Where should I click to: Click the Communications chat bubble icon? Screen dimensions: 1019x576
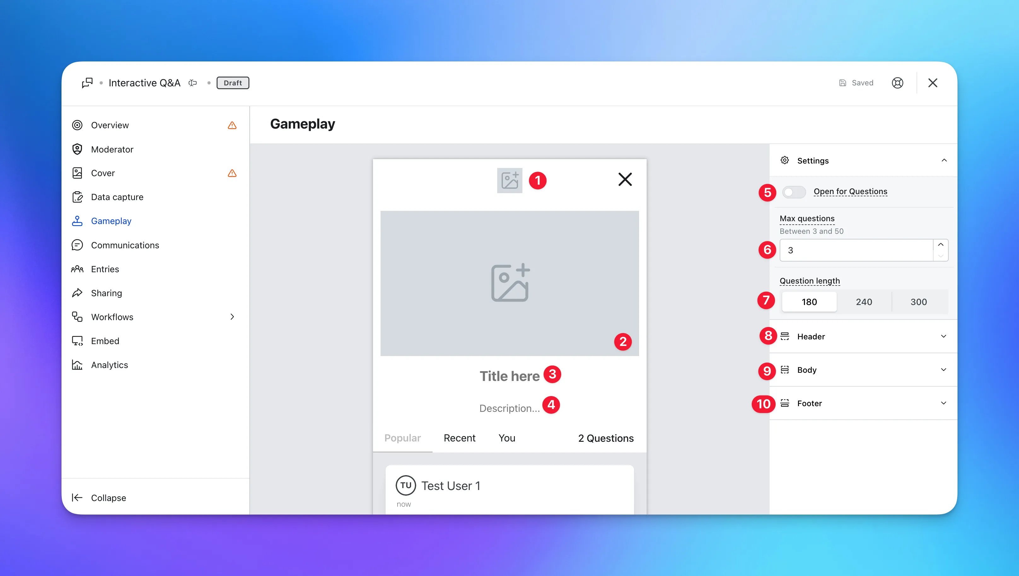(77, 245)
